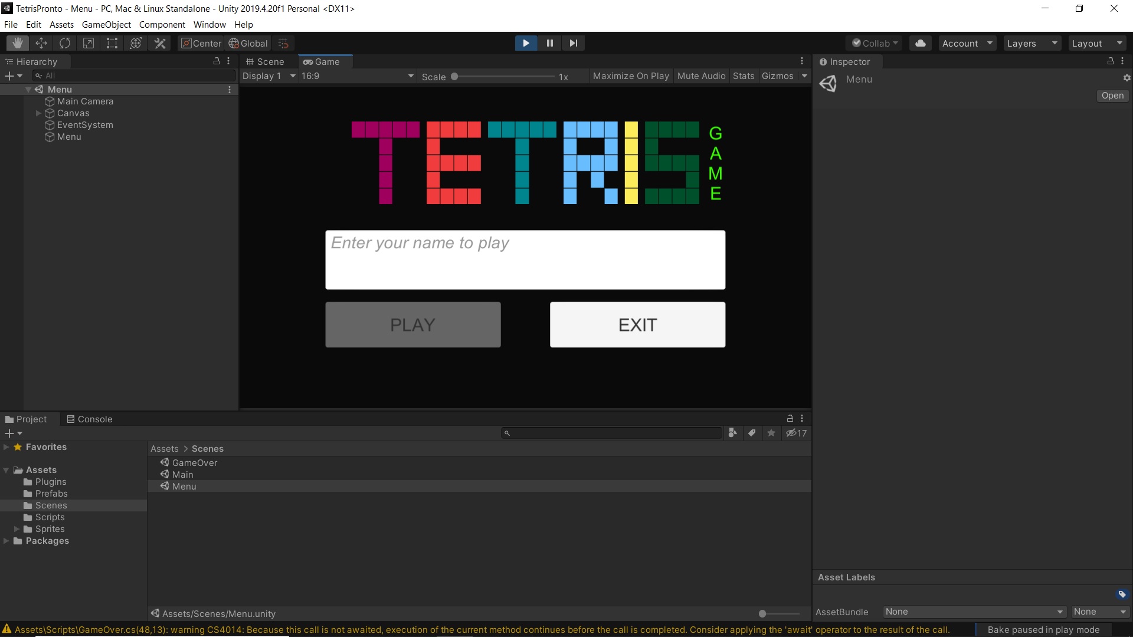Open the Assets menu
The height and width of the screenshot is (637, 1133).
click(x=61, y=24)
